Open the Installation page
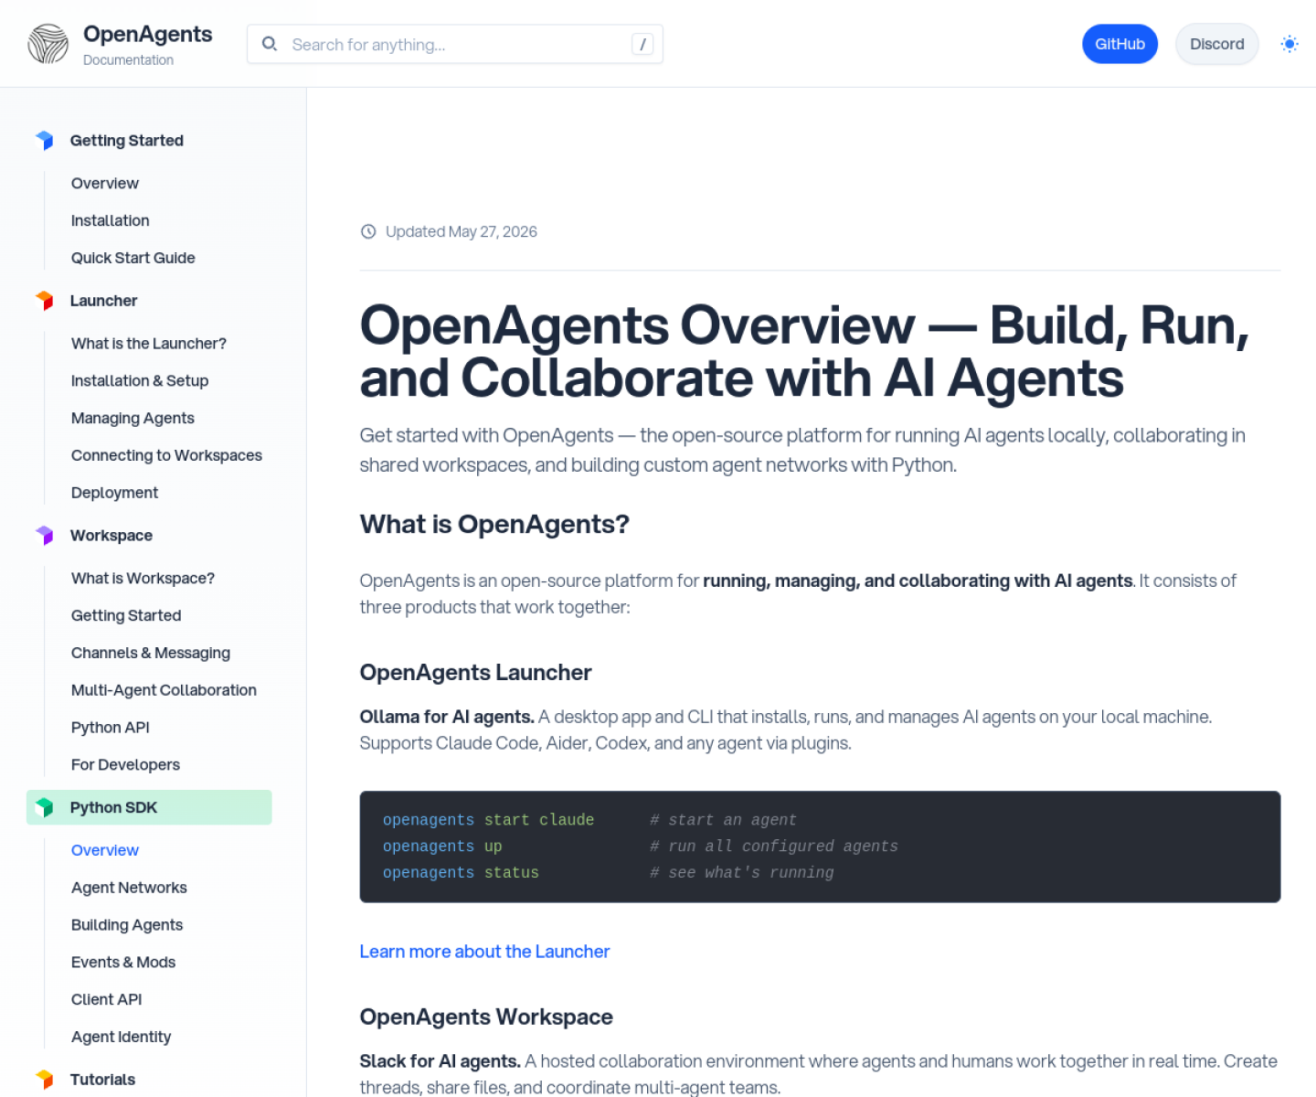This screenshot has height=1097, width=1316. (x=110, y=220)
